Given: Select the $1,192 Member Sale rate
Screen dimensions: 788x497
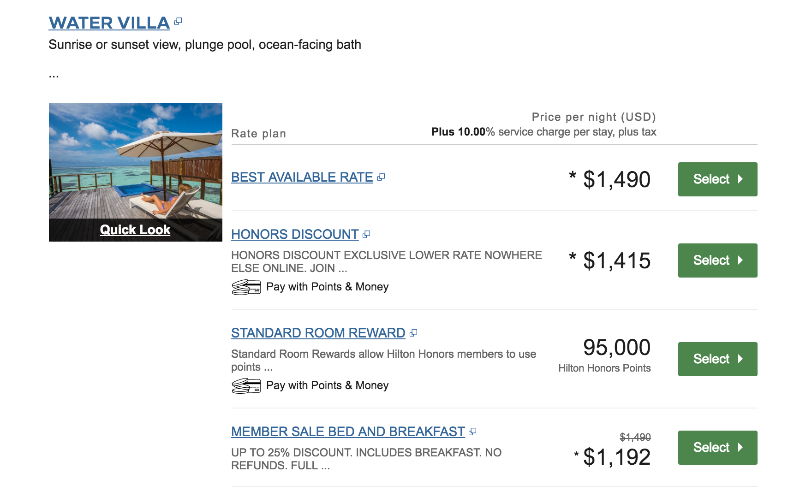Looking at the screenshot, I should [717, 448].
